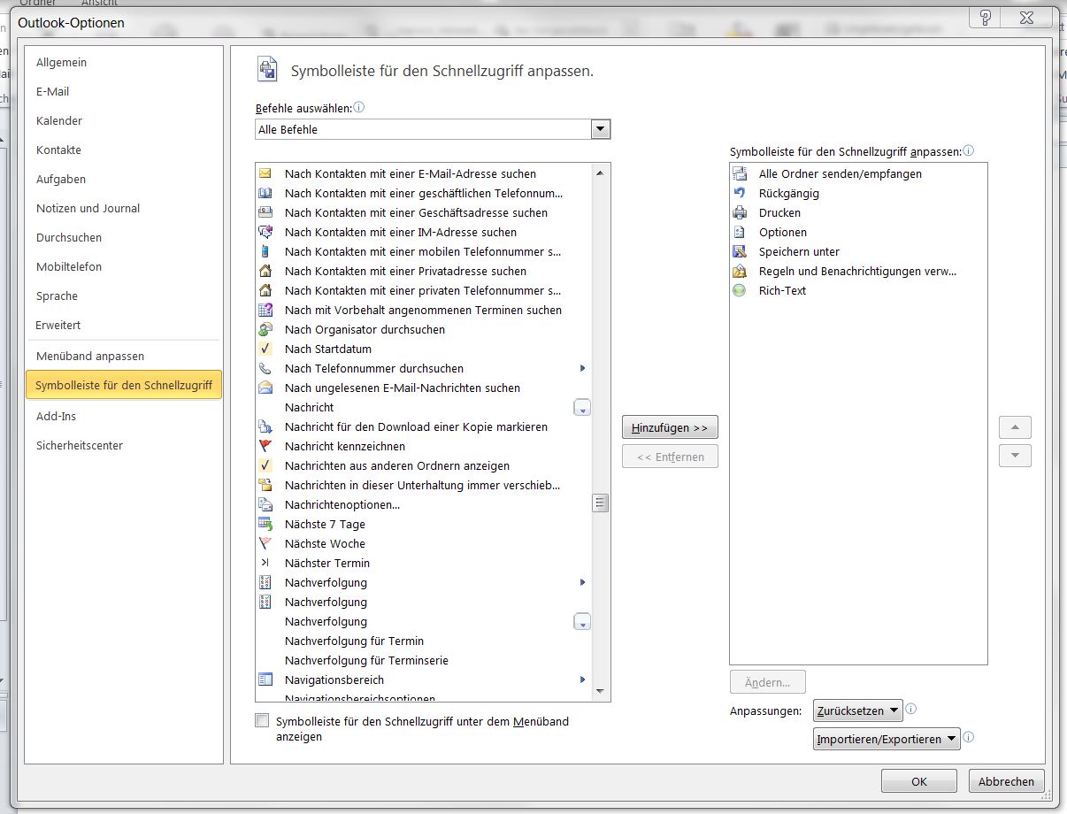
Task: Click icon beside IM-Adresse suchen command
Action: [x=265, y=232]
